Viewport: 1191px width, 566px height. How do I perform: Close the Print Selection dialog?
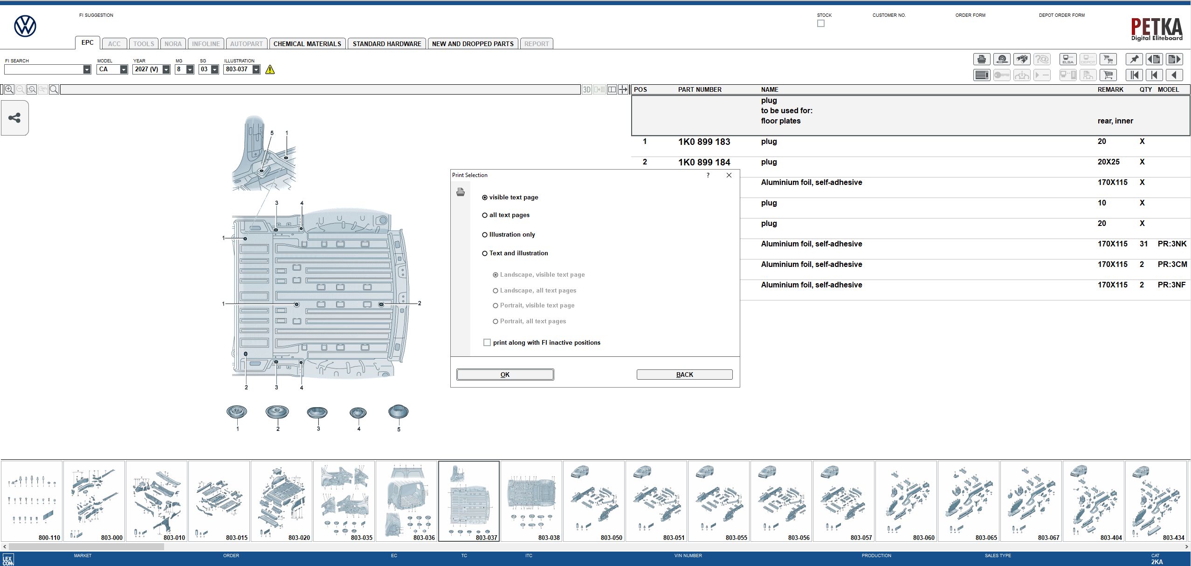[x=729, y=175]
